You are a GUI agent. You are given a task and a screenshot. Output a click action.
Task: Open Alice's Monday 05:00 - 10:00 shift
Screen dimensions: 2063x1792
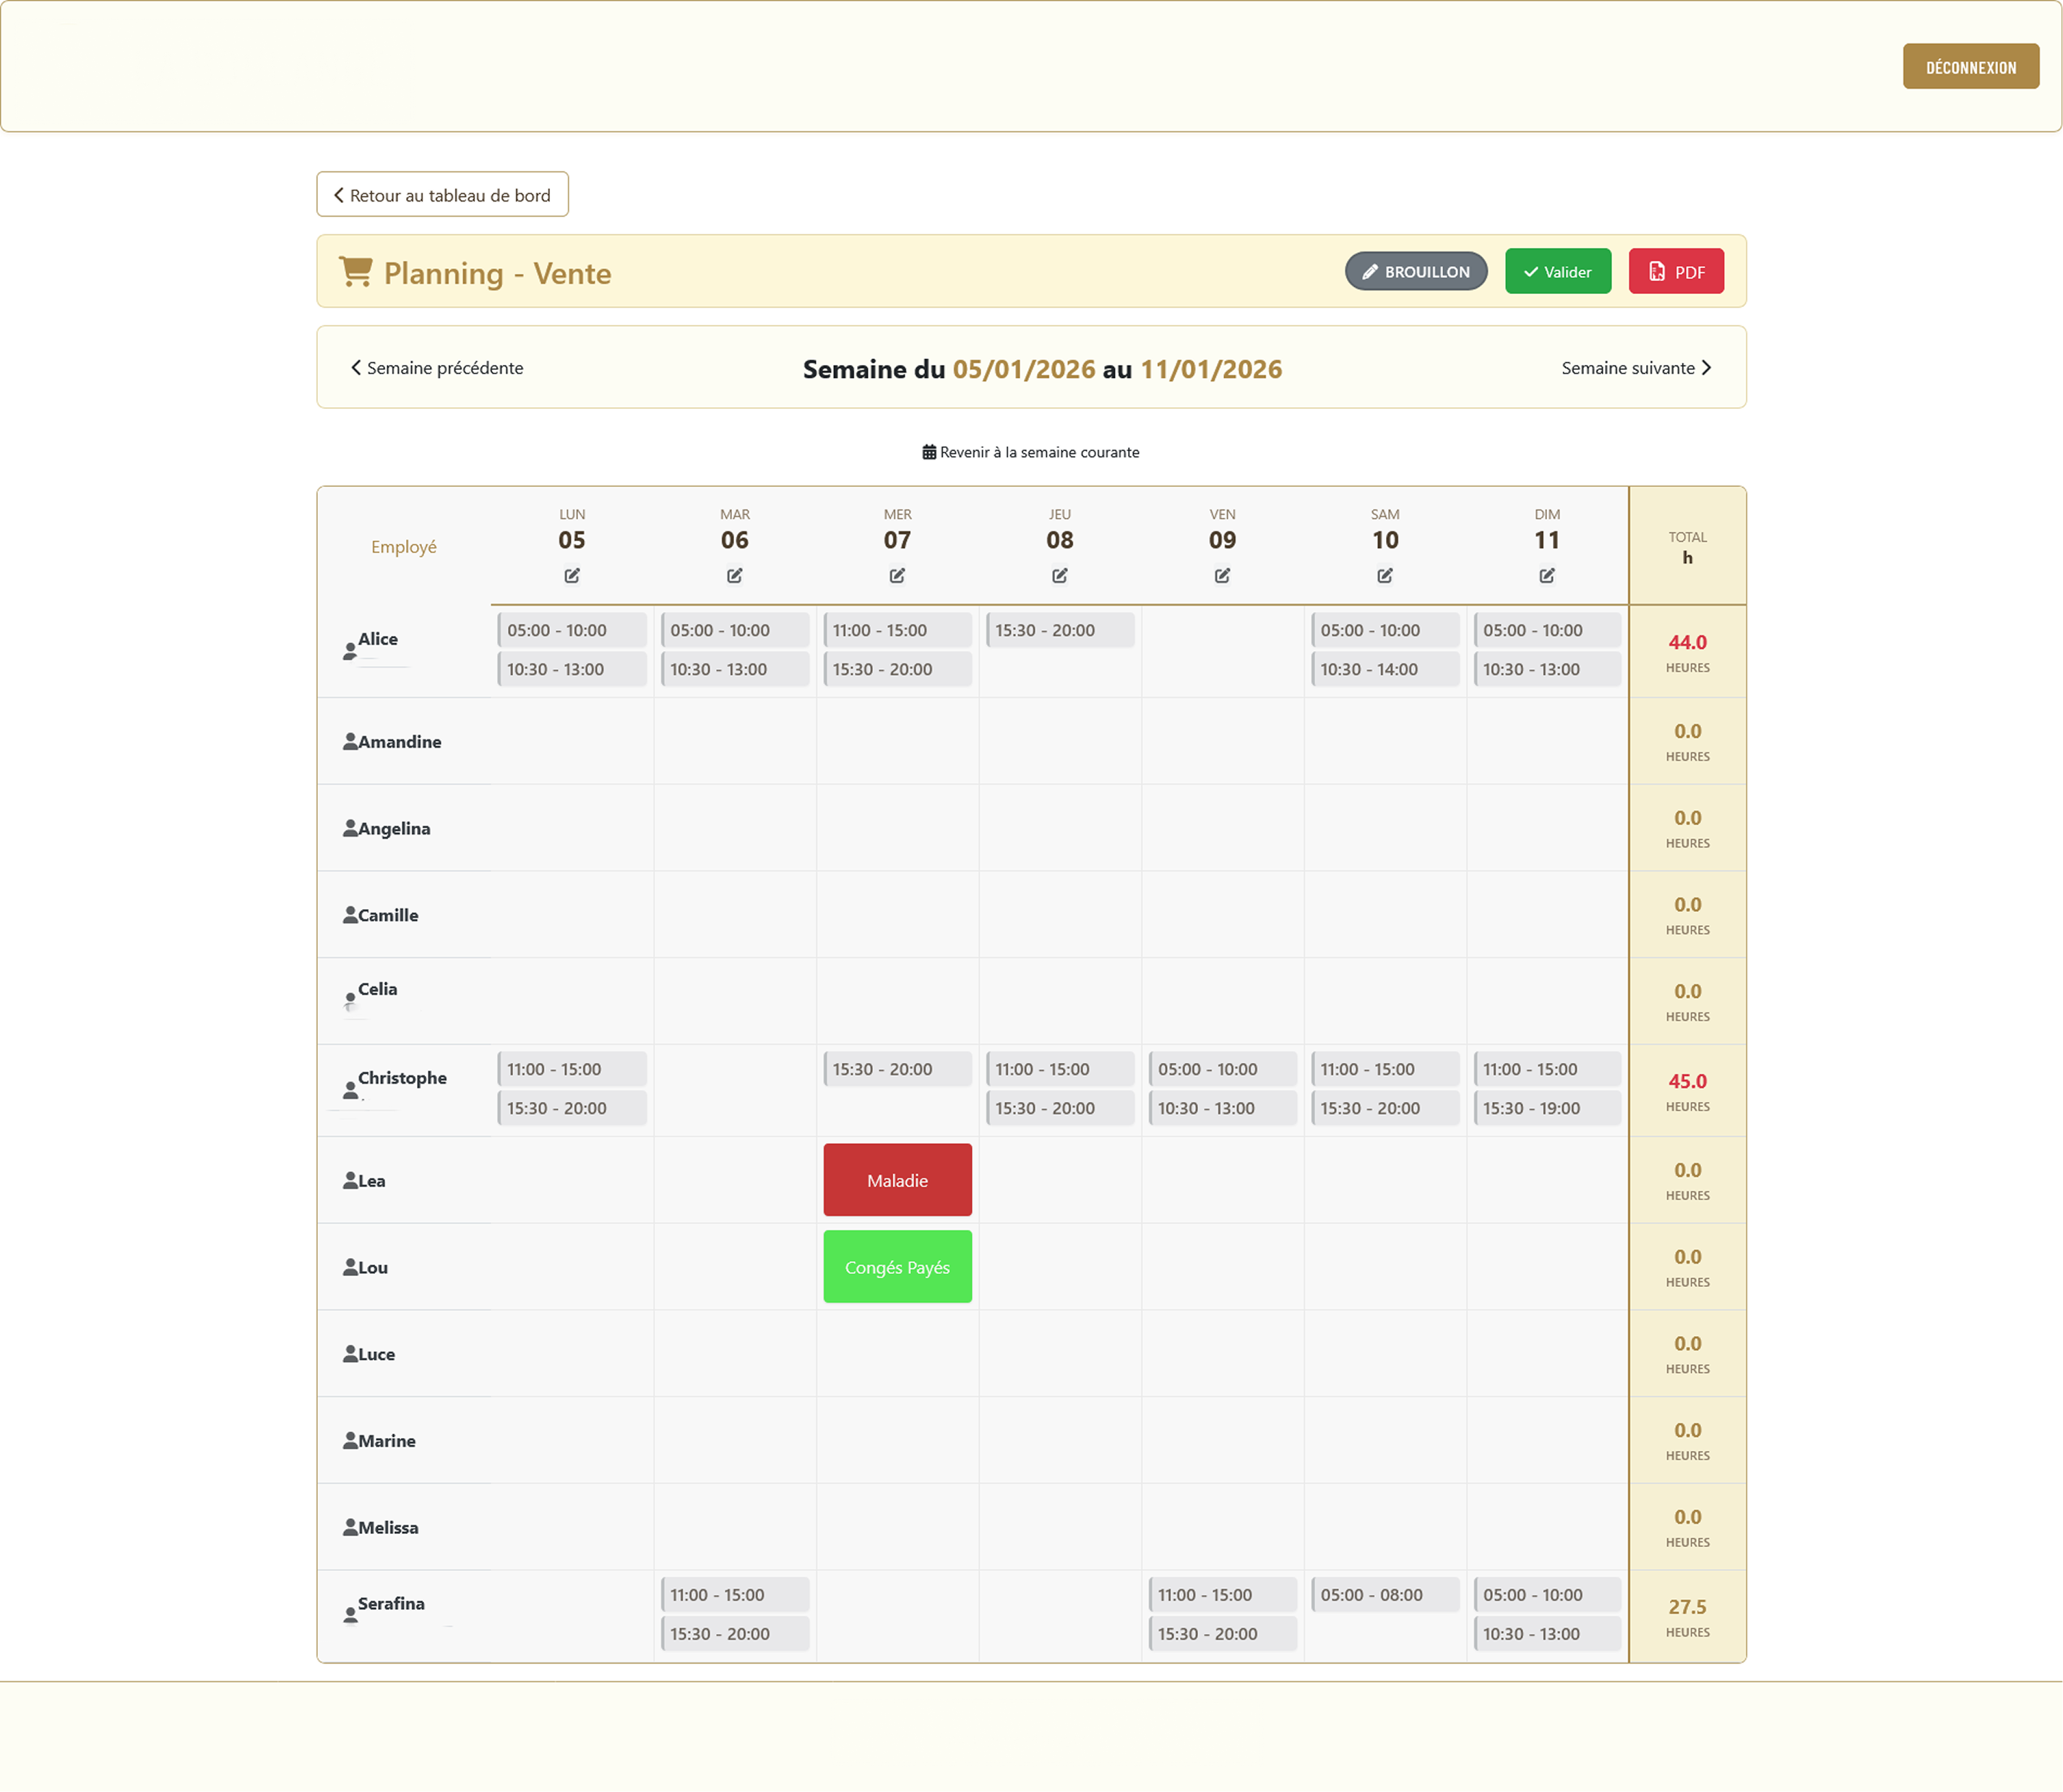(x=572, y=630)
